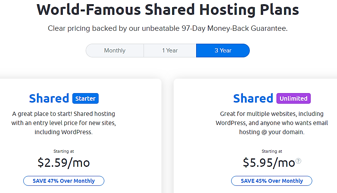This screenshot has width=337, height=193.
Task: Click the text "including WordPress." in Starter card
Action: click(x=64, y=132)
